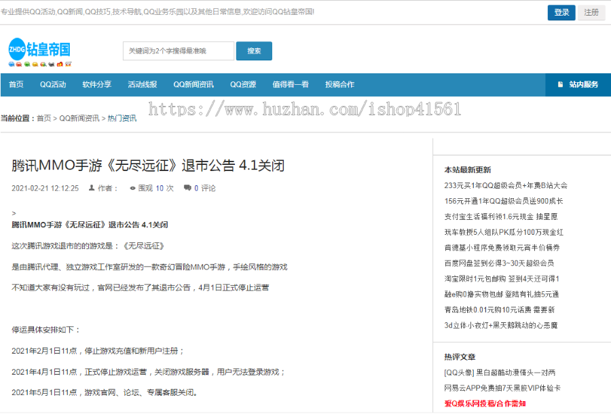Click the eye icon next to 围观
The height and width of the screenshot is (414, 611).
[132, 188]
